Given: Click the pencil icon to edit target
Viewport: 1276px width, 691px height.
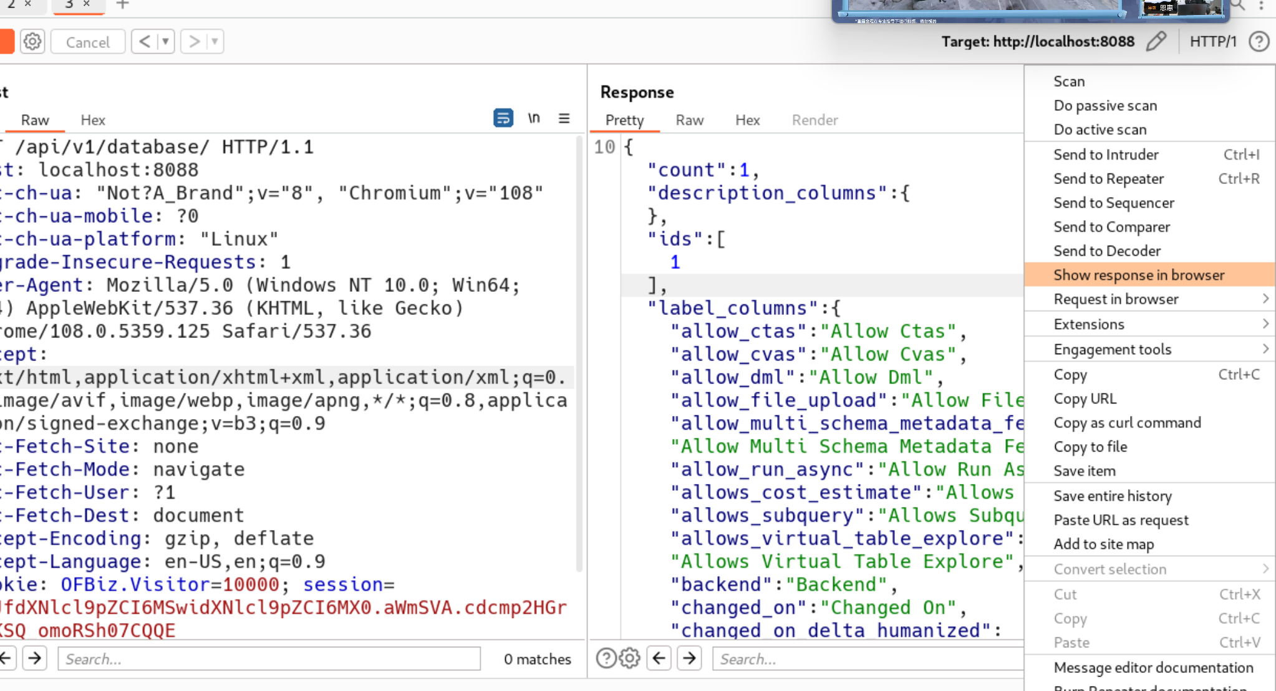Looking at the screenshot, I should 1156,42.
